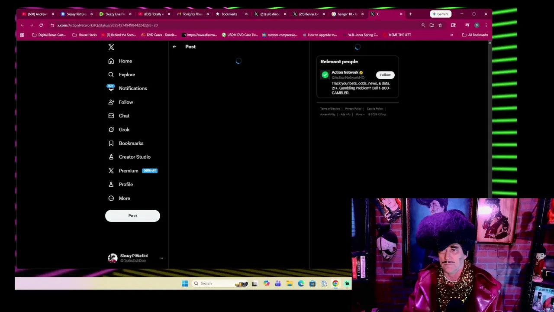Open Windows Start menu

[185, 284]
